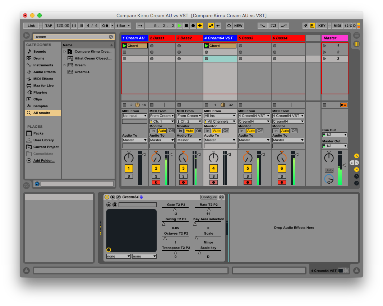The height and width of the screenshot is (306, 383).
Task: Toggle the browser show/hide triangle
Action: coord(26,36)
